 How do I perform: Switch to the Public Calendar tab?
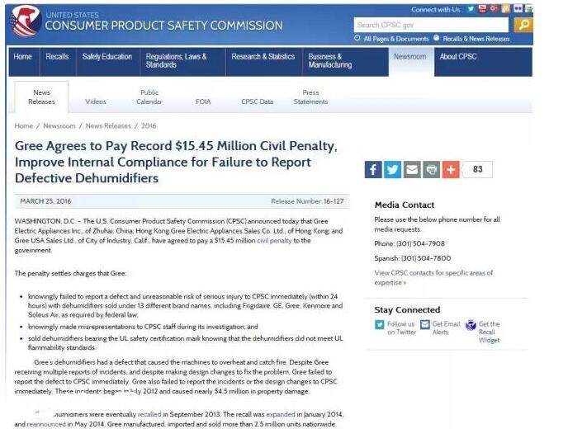click(149, 97)
